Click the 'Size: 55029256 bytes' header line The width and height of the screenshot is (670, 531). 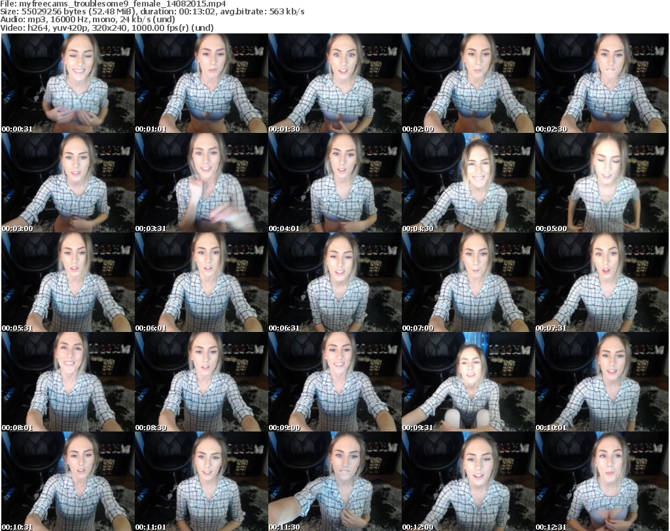pyautogui.click(x=152, y=12)
